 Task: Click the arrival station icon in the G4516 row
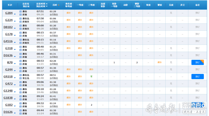[21, 43]
